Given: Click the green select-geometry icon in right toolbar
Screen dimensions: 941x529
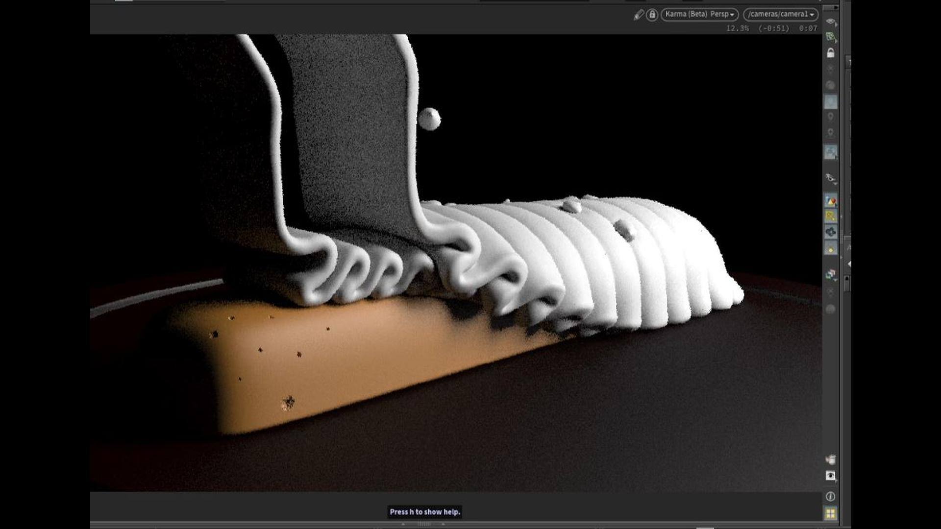Looking at the screenshot, I should pos(830,37).
